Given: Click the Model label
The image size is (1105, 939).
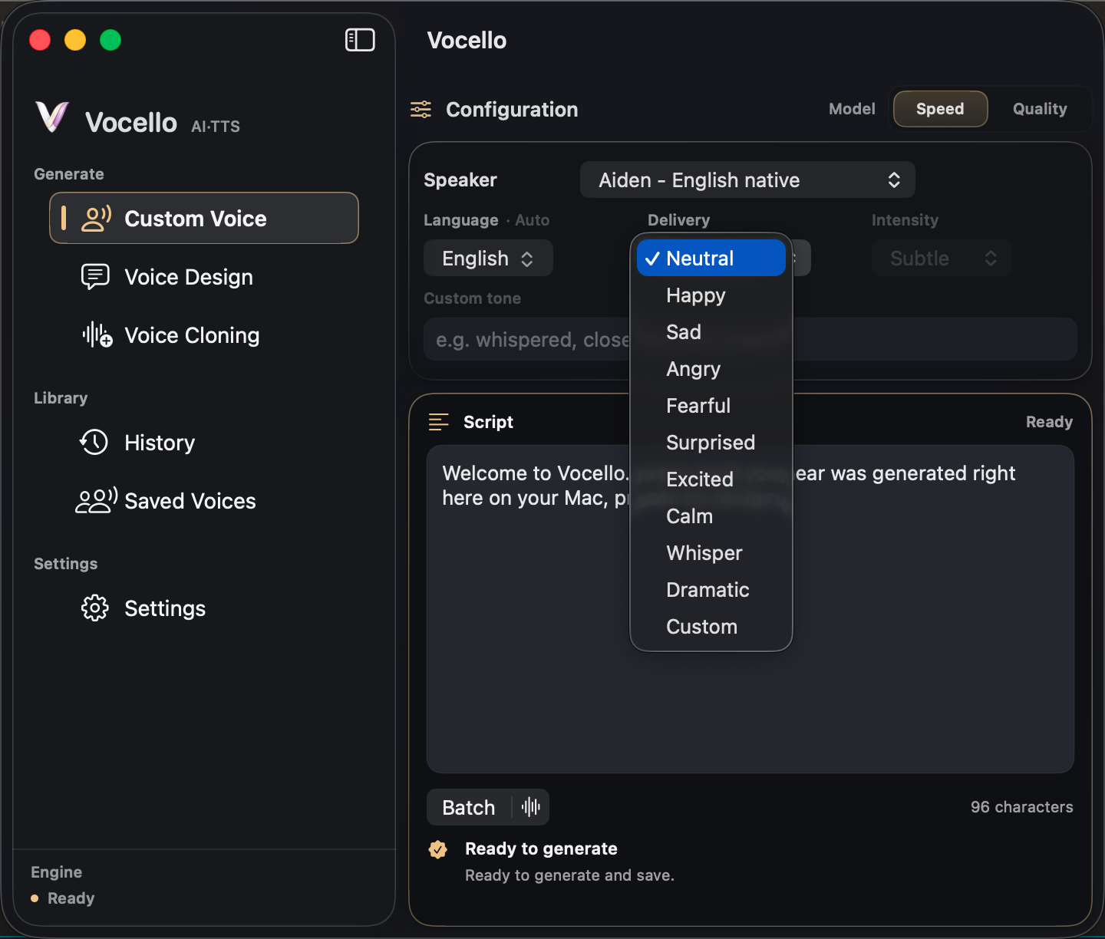Looking at the screenshot, I should pos(852,109).
